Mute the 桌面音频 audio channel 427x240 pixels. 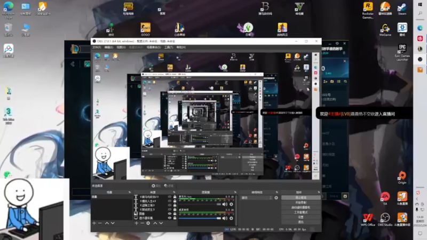pyautogui.click(x=225, y=218)
